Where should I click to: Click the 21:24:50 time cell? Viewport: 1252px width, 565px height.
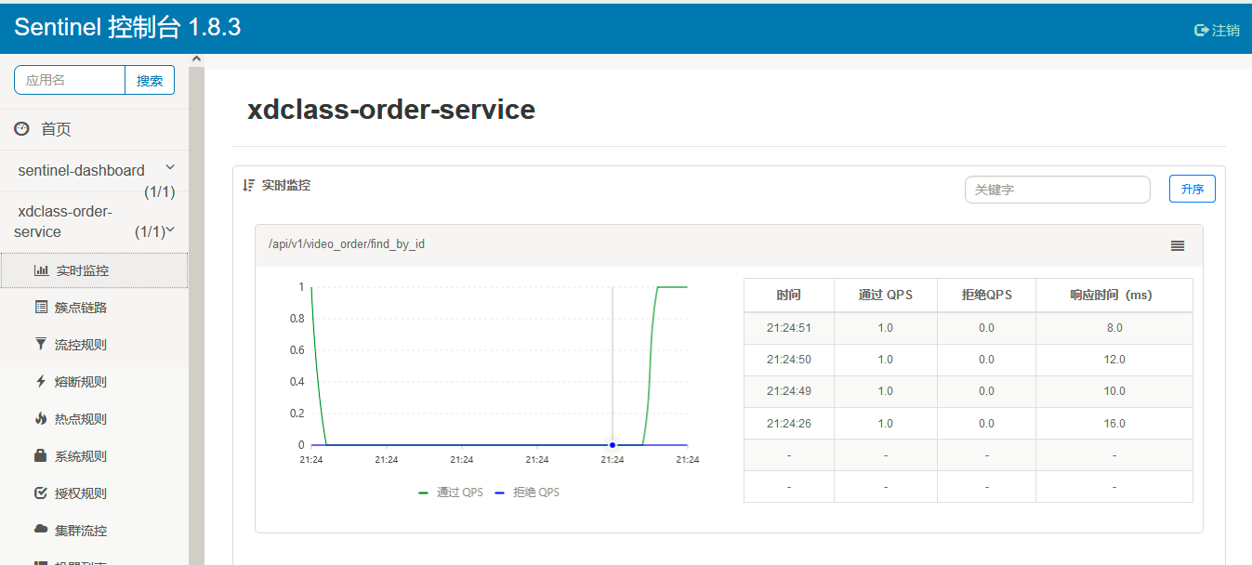[x=788, y=359]
